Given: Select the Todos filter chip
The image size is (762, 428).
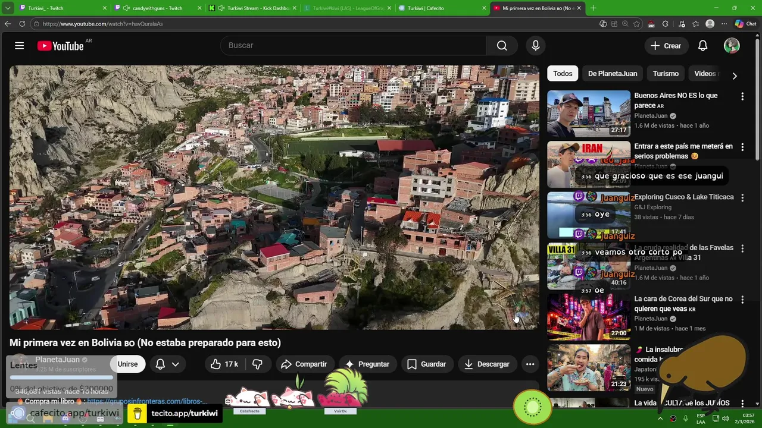Looking at the screenshot, I should [563, 74].
